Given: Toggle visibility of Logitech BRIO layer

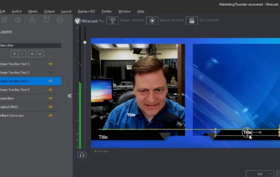Looking at the screenshot, I should 50,107.
